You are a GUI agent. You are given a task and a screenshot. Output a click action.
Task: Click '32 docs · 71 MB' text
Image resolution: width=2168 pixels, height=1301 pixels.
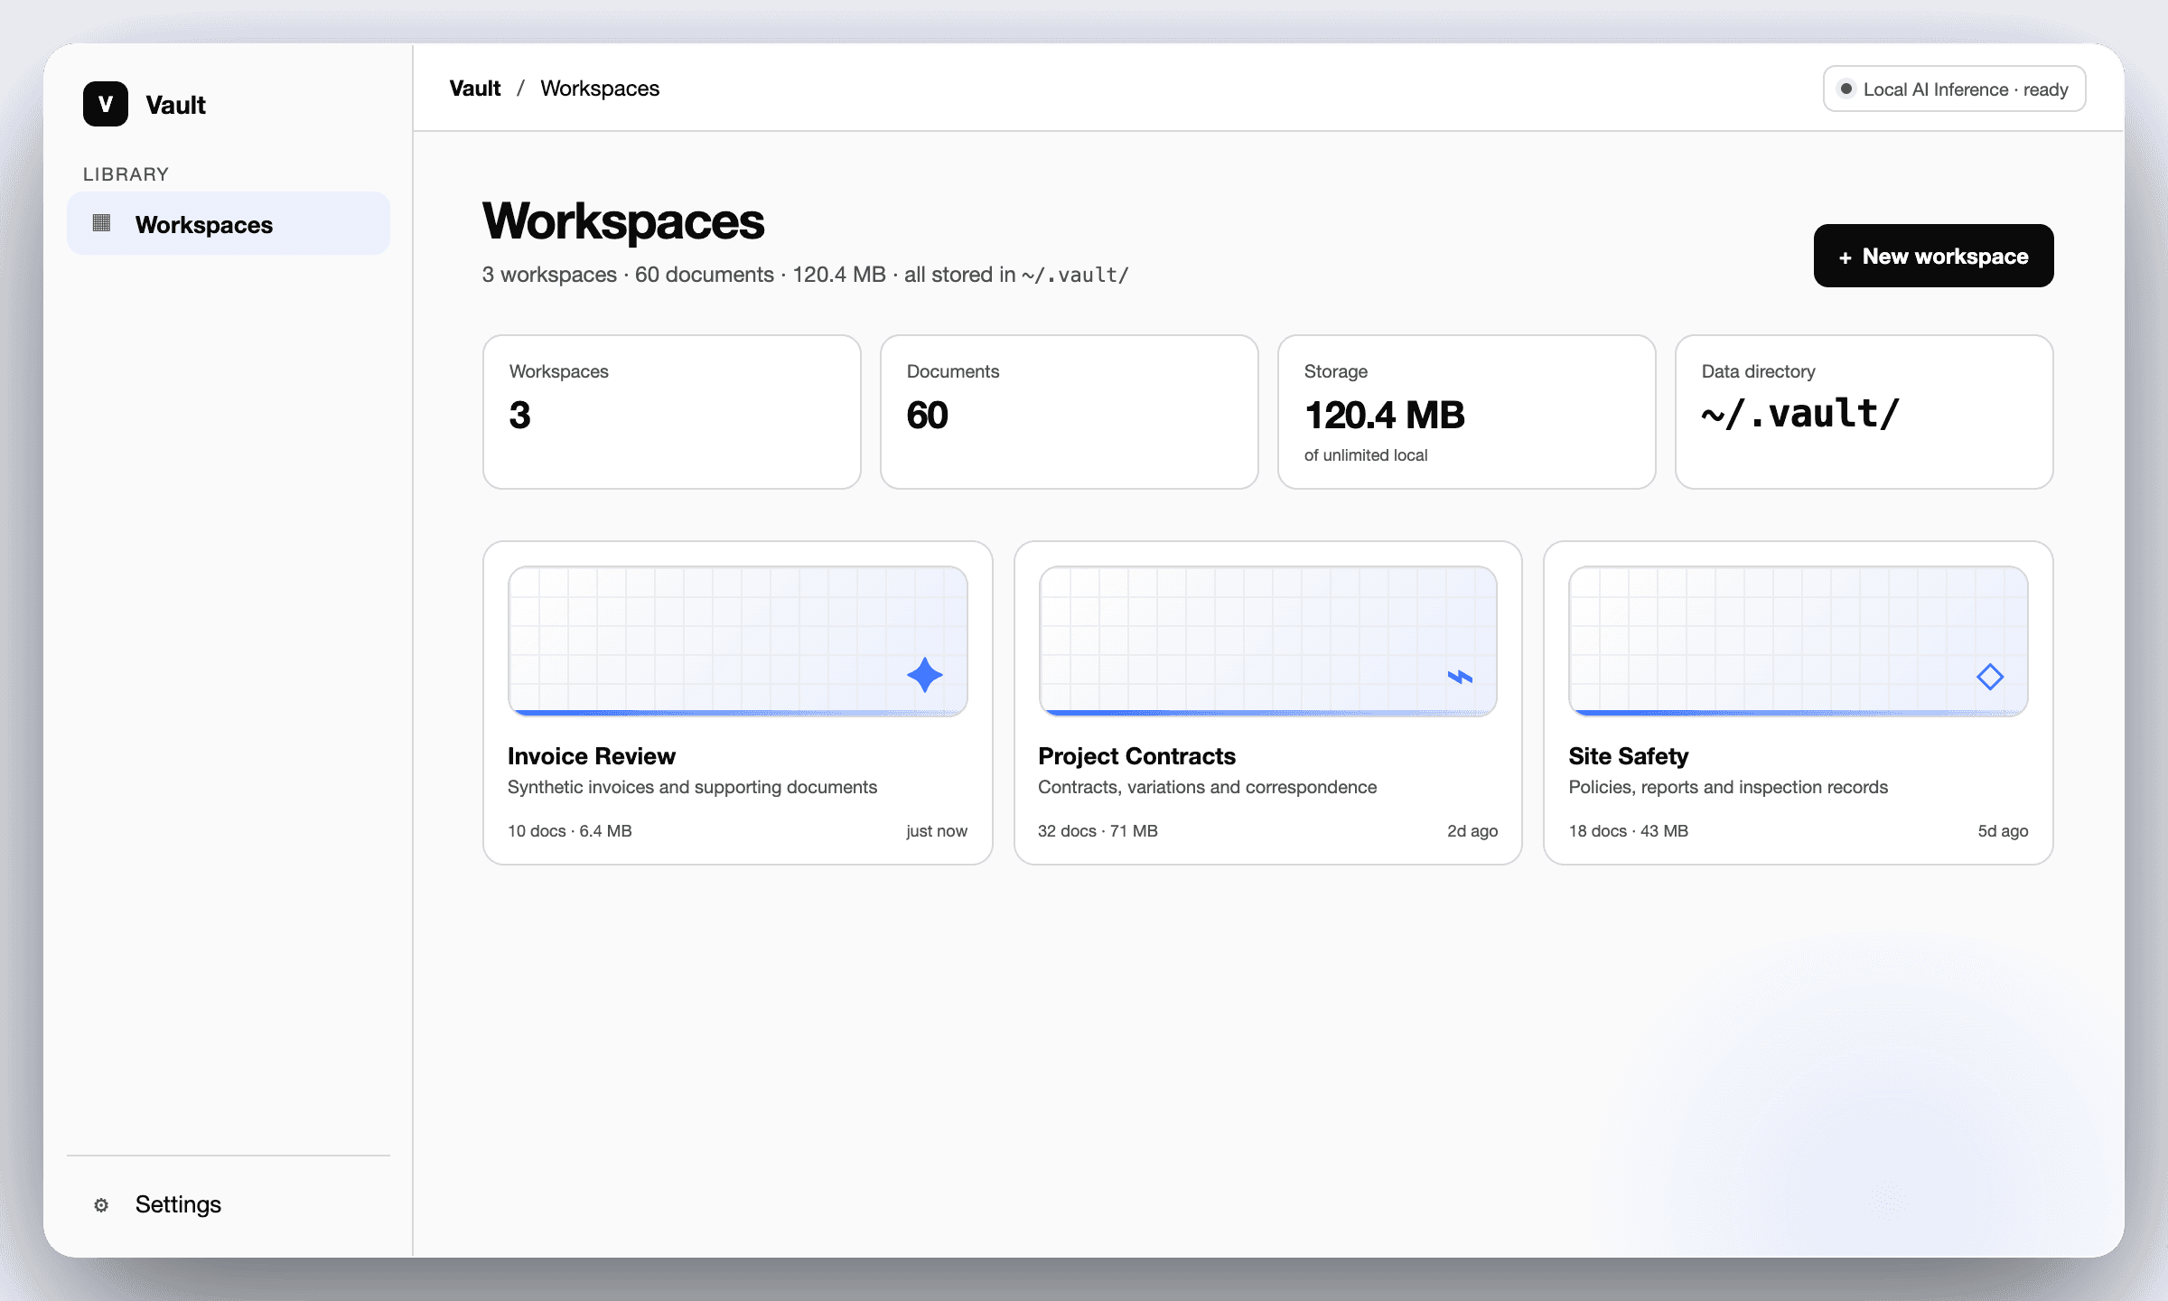tap(1098, 831)
